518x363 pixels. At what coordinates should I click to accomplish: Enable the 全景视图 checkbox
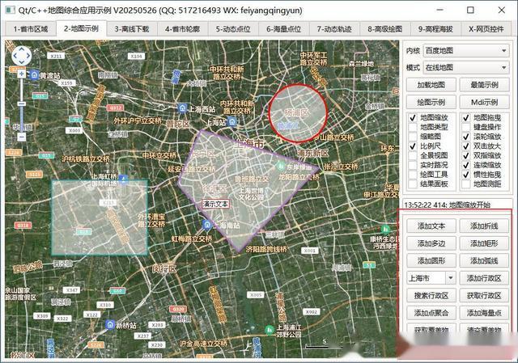413,155
